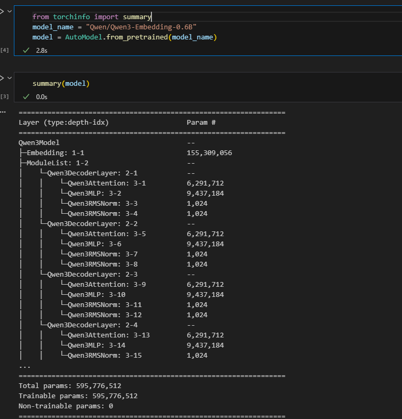The height and width of the screenshot is (419, 402).
Task: Click 'Trainable params: 595,776,512' line
Action: [x=78, y=396]
